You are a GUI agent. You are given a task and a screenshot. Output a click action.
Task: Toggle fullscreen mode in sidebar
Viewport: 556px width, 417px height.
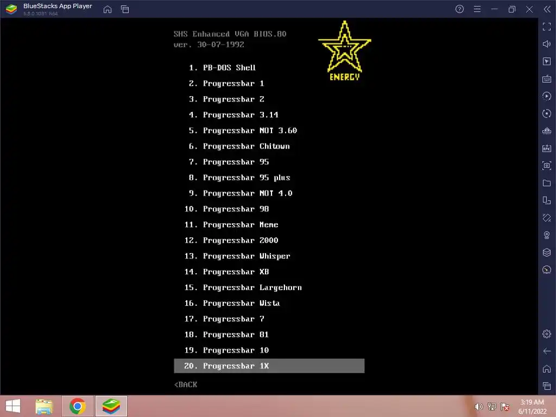coord(547,27)
